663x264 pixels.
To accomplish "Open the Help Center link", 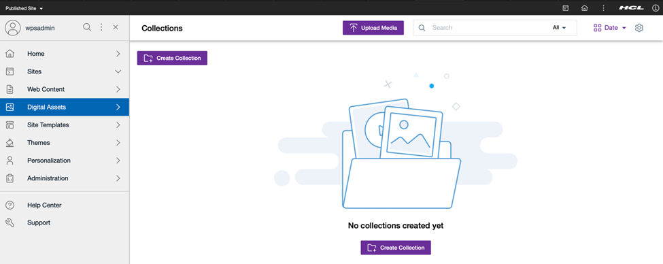I will [x=44, y=205].
